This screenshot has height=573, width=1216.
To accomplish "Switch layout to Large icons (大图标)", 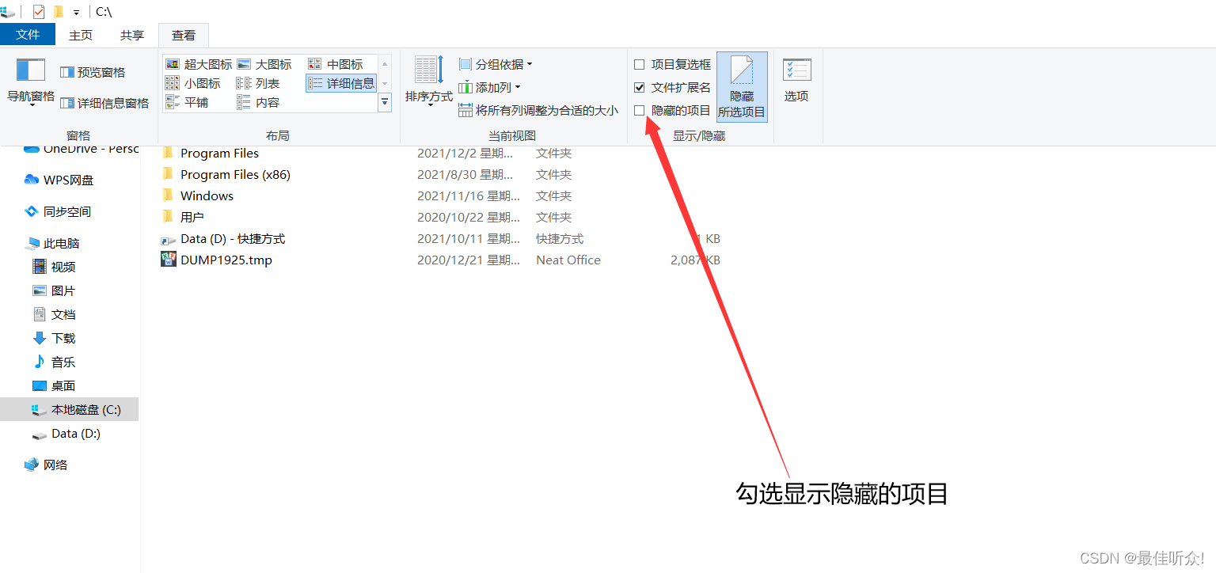I will [x=264, y=64].
